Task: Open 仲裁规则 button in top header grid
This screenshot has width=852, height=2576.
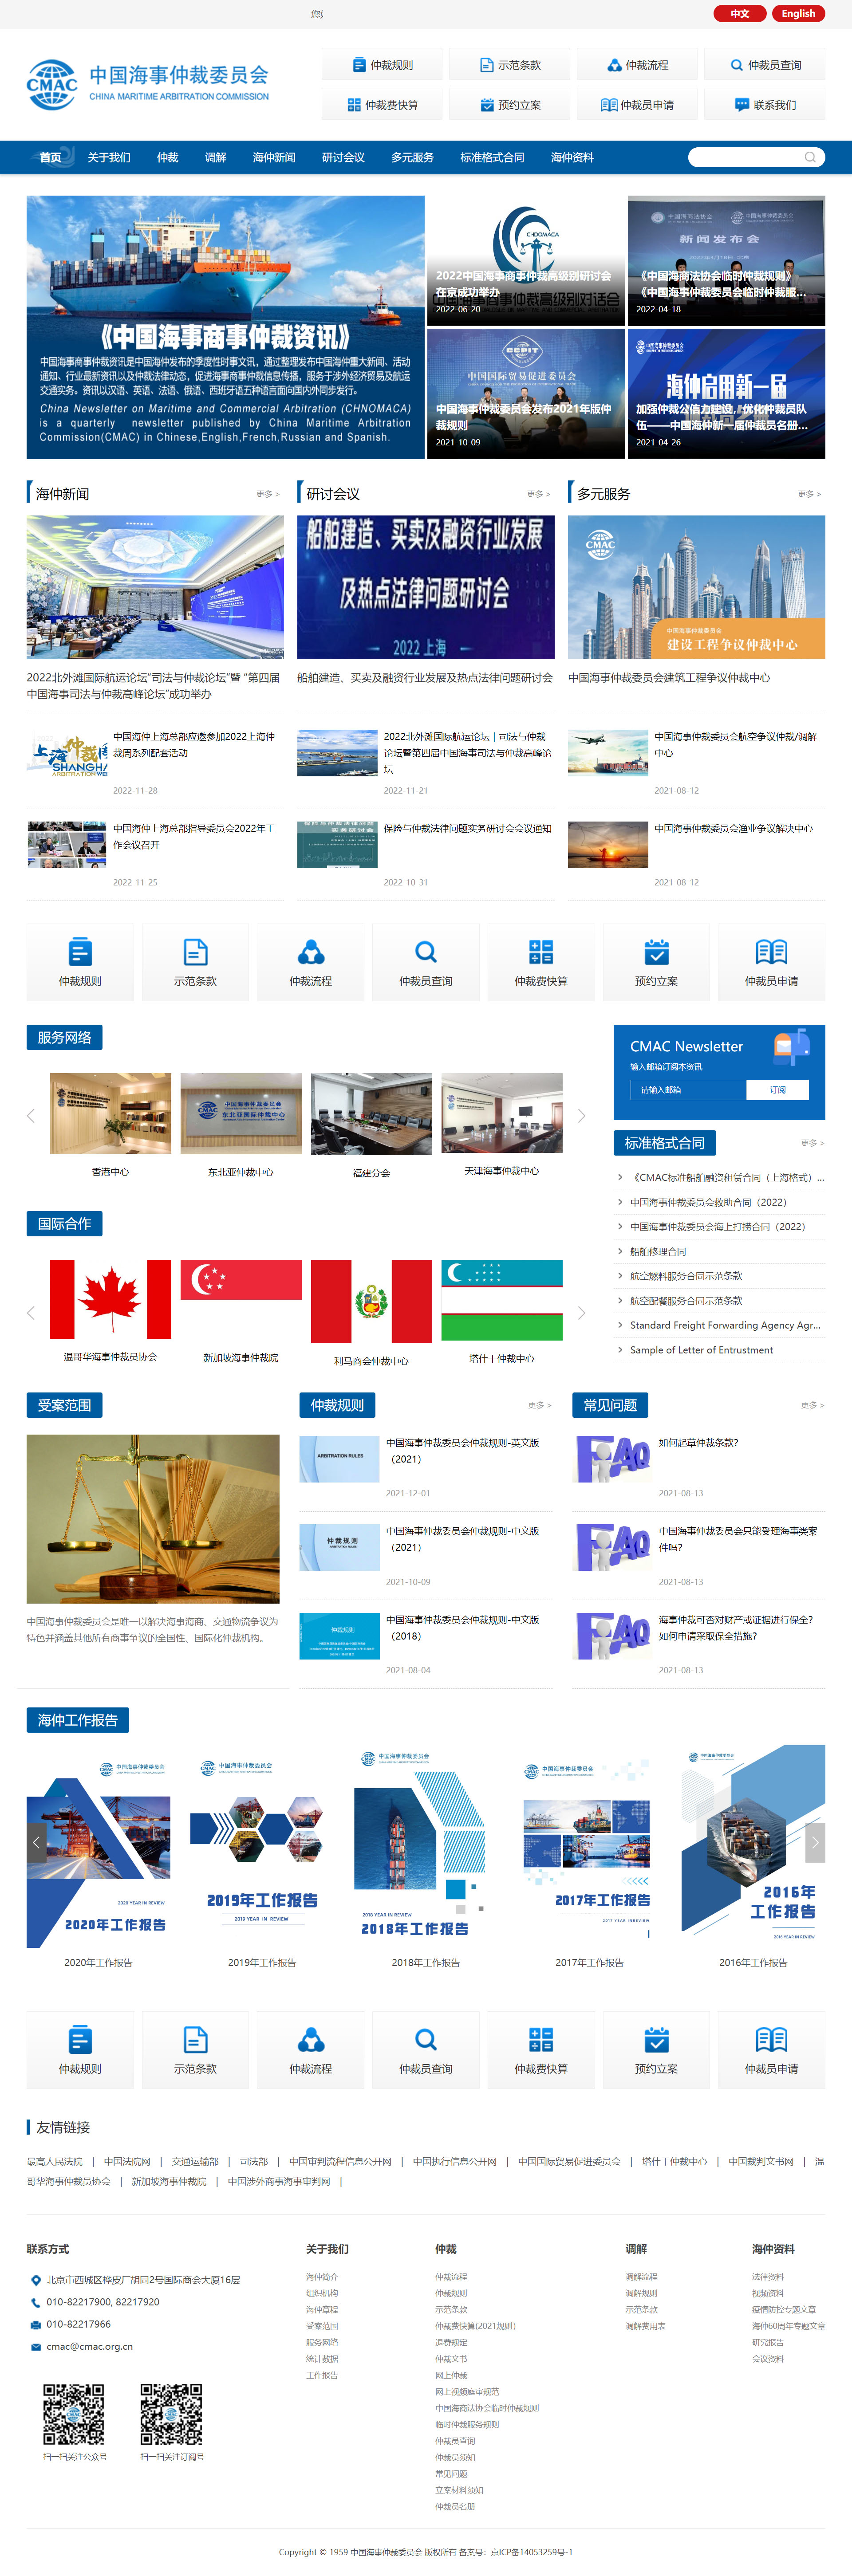Action: pyautogui.click(x=382, y=65)
